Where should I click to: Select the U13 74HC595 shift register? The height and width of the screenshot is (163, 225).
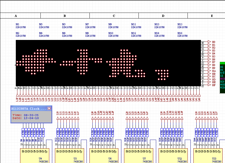tap(208, 156)
